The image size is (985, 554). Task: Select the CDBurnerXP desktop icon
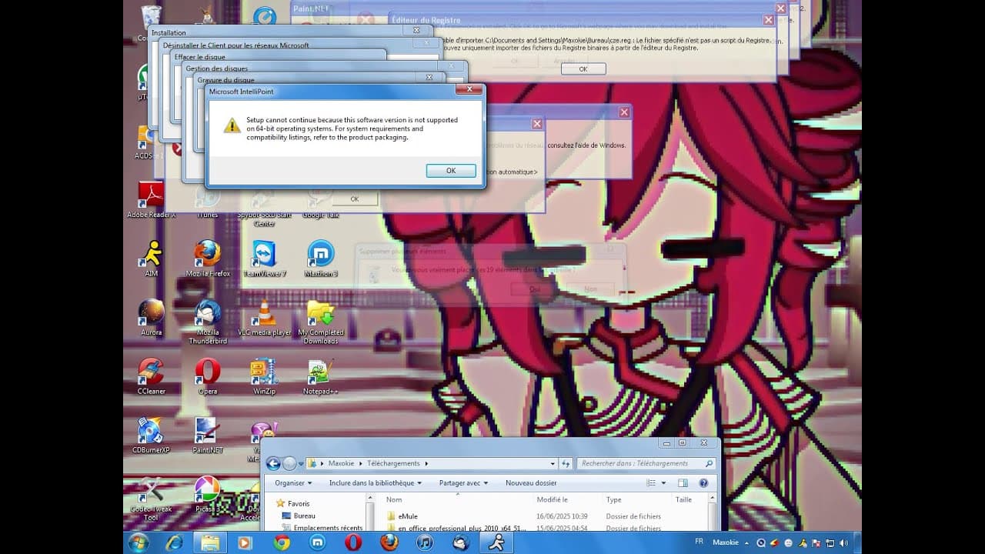point(151,436)
